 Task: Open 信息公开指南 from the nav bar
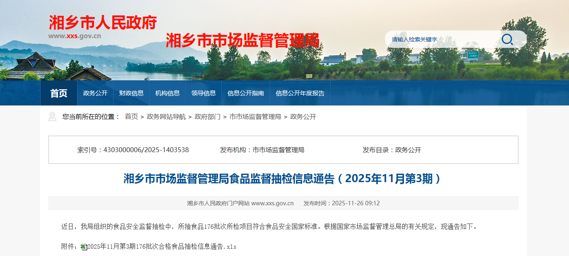point(246,93)
